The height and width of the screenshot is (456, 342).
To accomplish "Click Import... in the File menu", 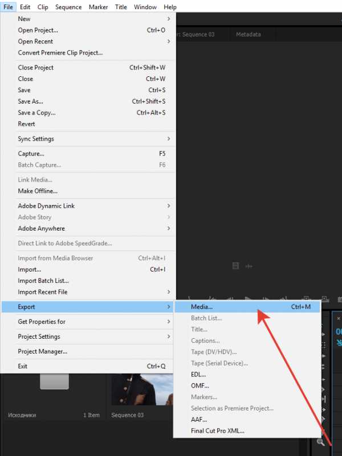I will pos(29,270).
